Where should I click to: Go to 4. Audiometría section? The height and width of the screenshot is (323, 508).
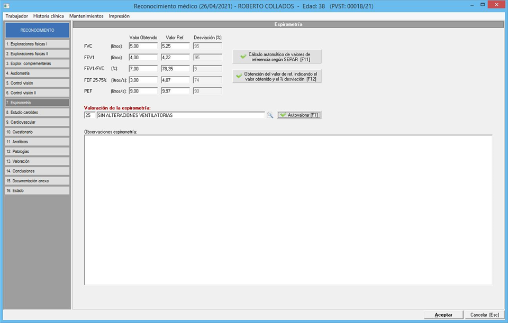37,73
